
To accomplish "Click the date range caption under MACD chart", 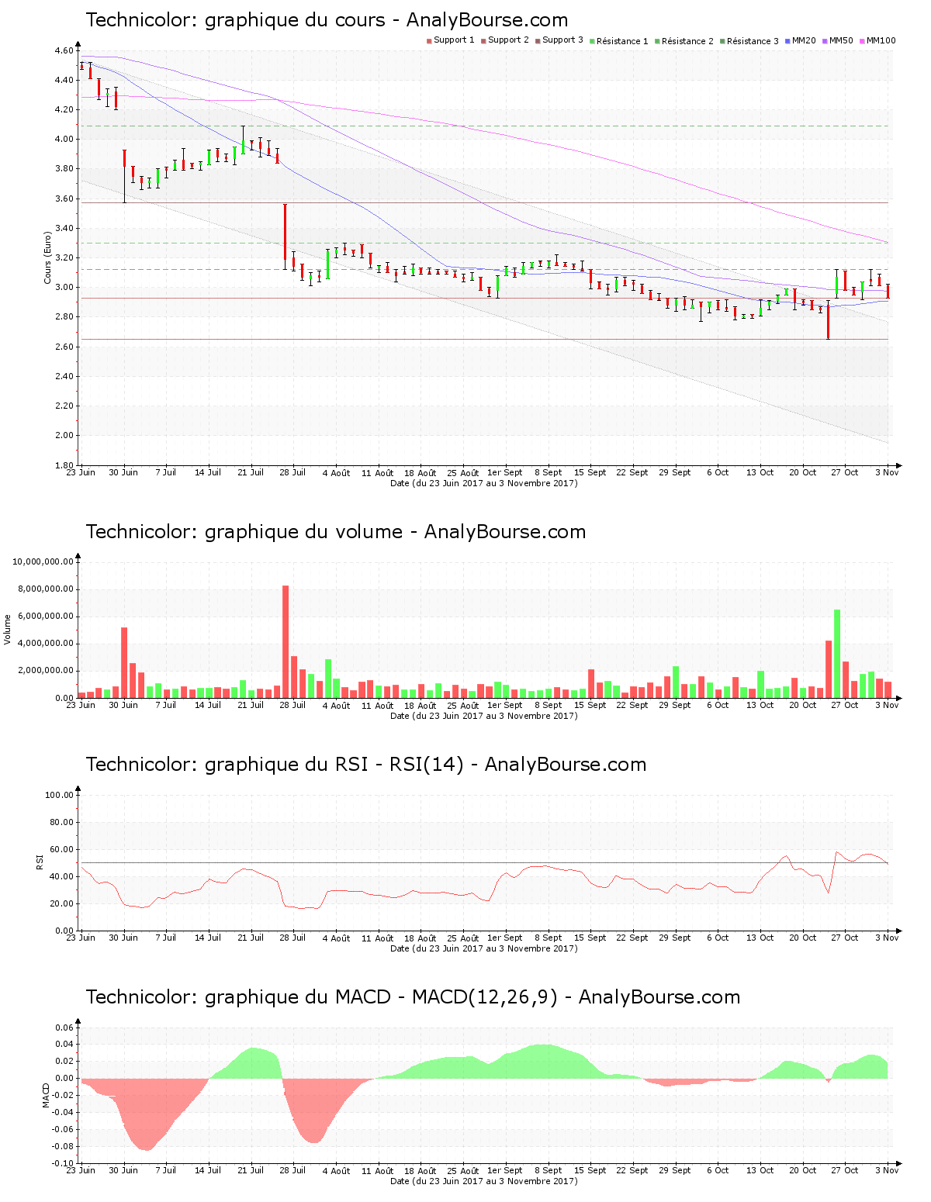I will point(483,1181).
